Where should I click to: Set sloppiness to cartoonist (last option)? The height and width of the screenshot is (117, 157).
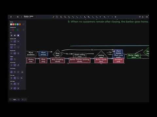[18, 53]
